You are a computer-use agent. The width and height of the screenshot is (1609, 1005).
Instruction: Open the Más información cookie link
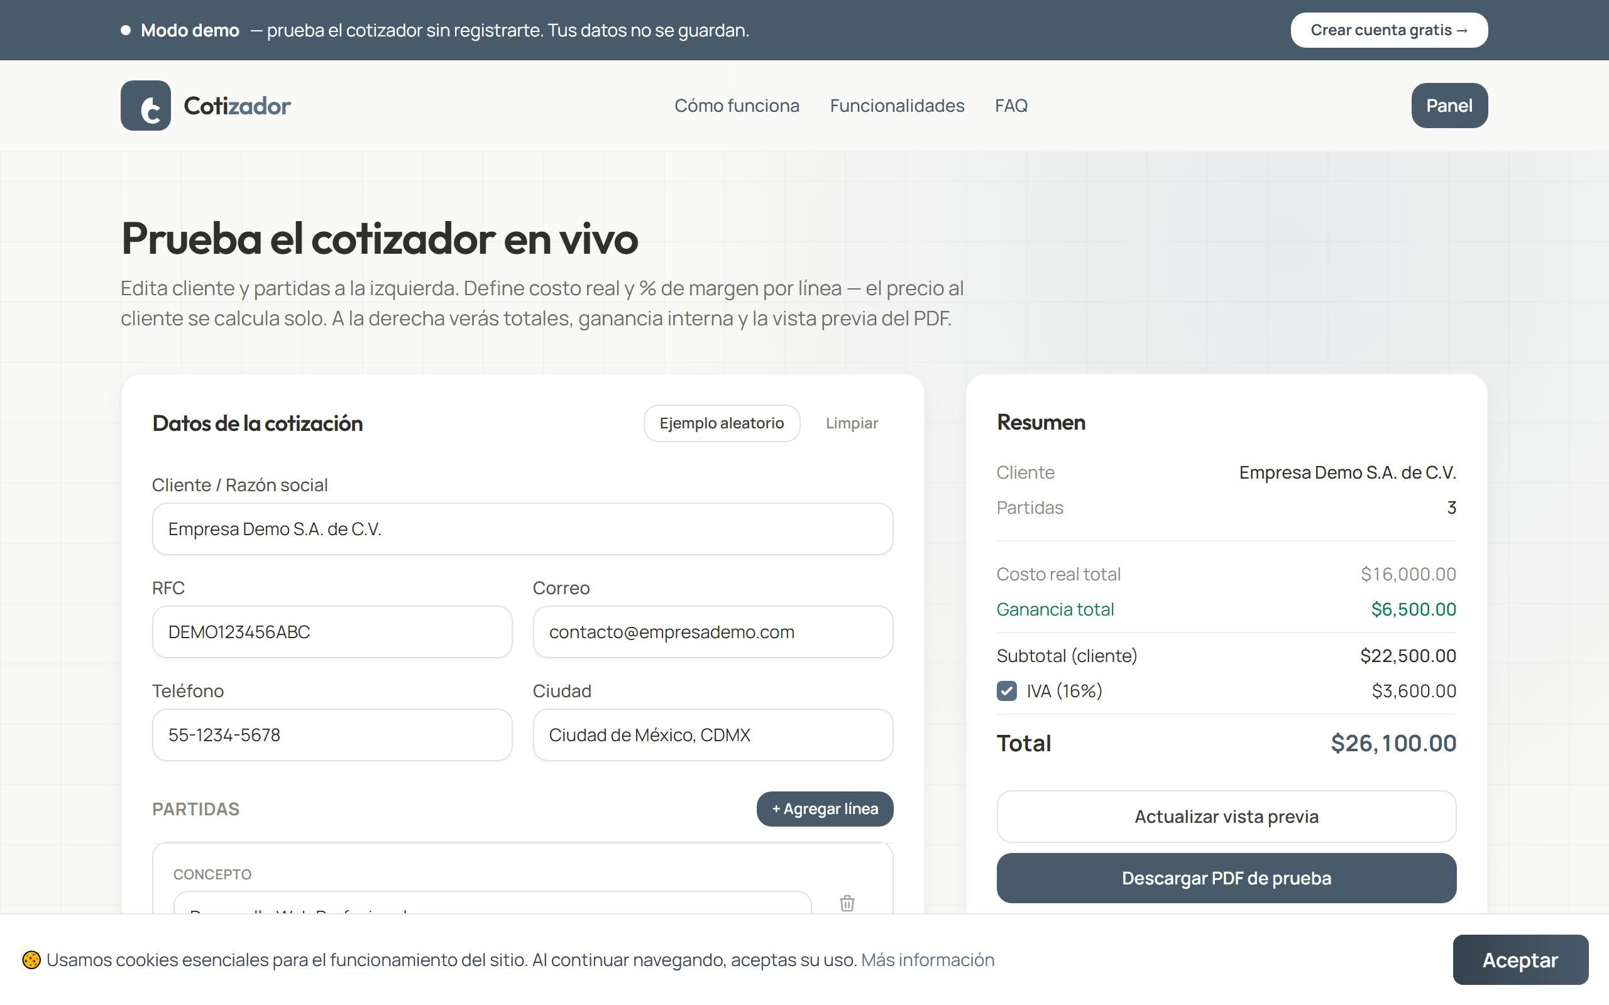point(928,960)
